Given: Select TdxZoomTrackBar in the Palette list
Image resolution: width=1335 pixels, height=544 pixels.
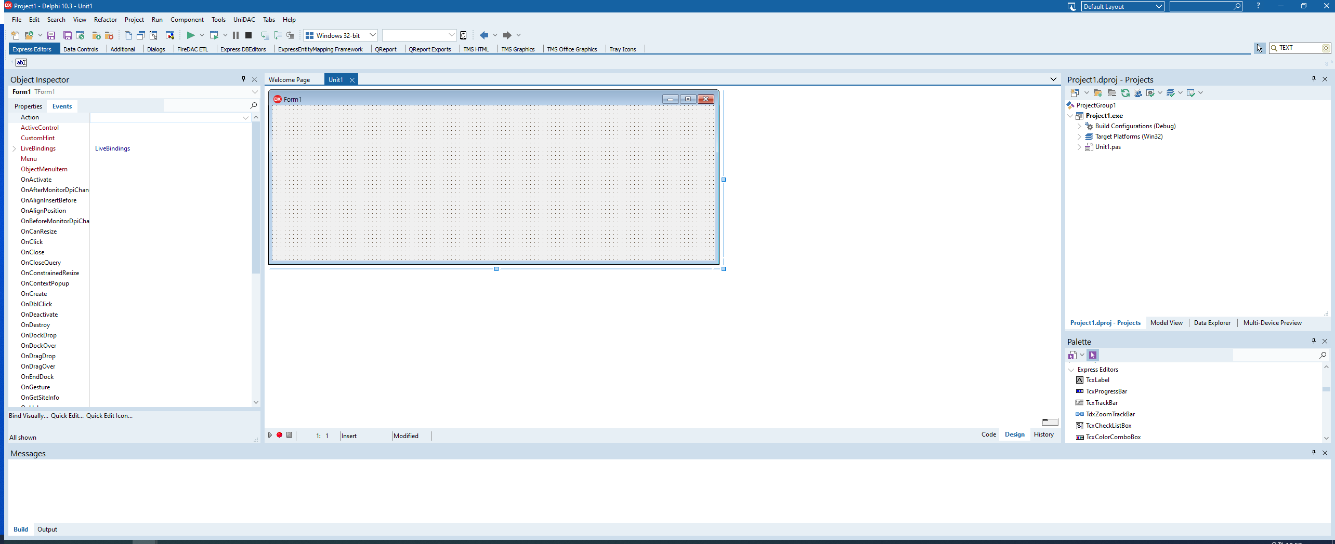Looking at the screenshot, I should coord(1110,414).
